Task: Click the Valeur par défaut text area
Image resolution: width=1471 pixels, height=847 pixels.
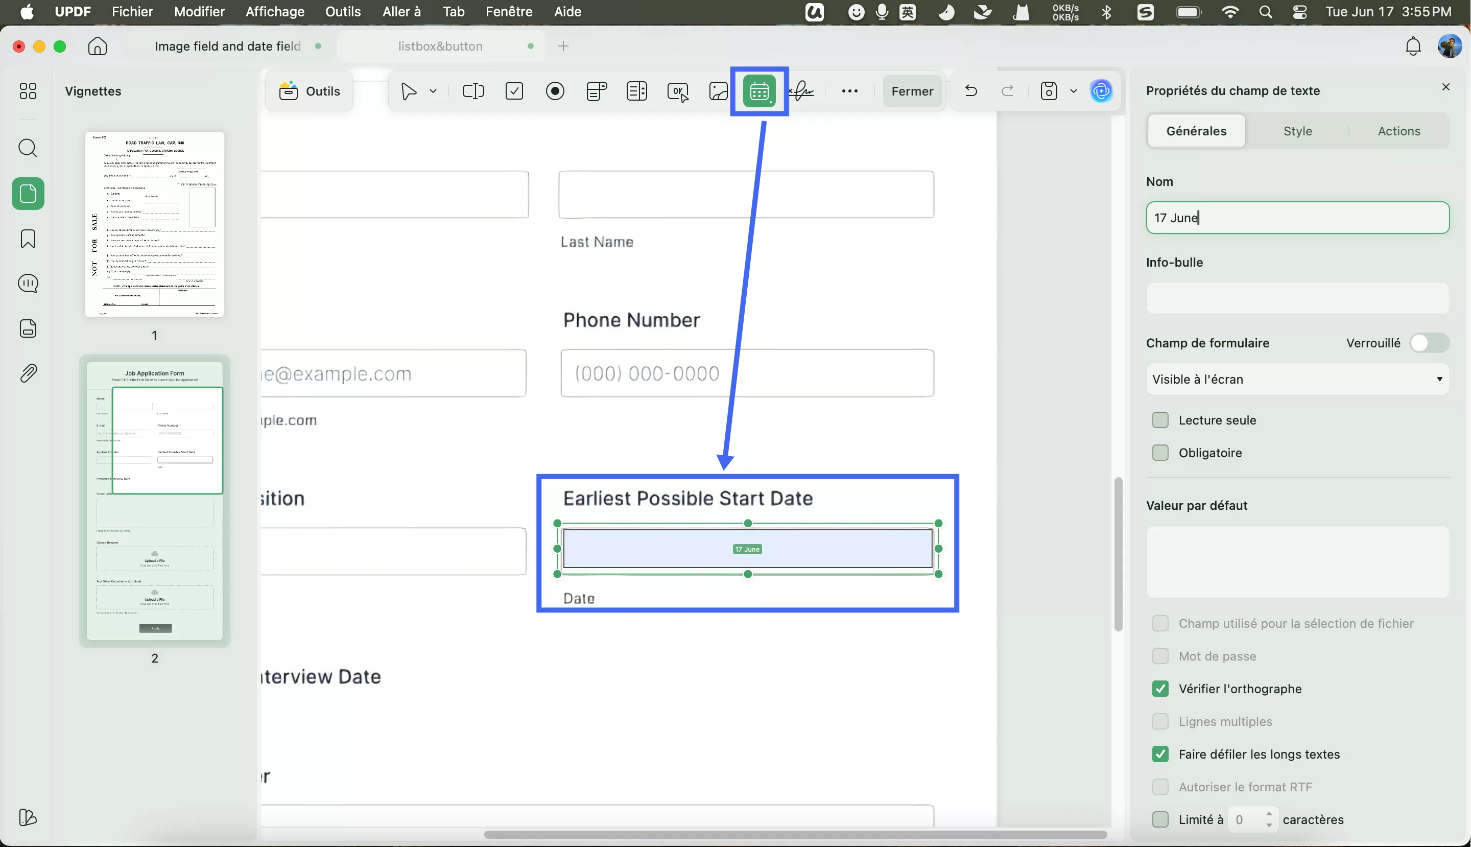Action: pos(1297,562)
